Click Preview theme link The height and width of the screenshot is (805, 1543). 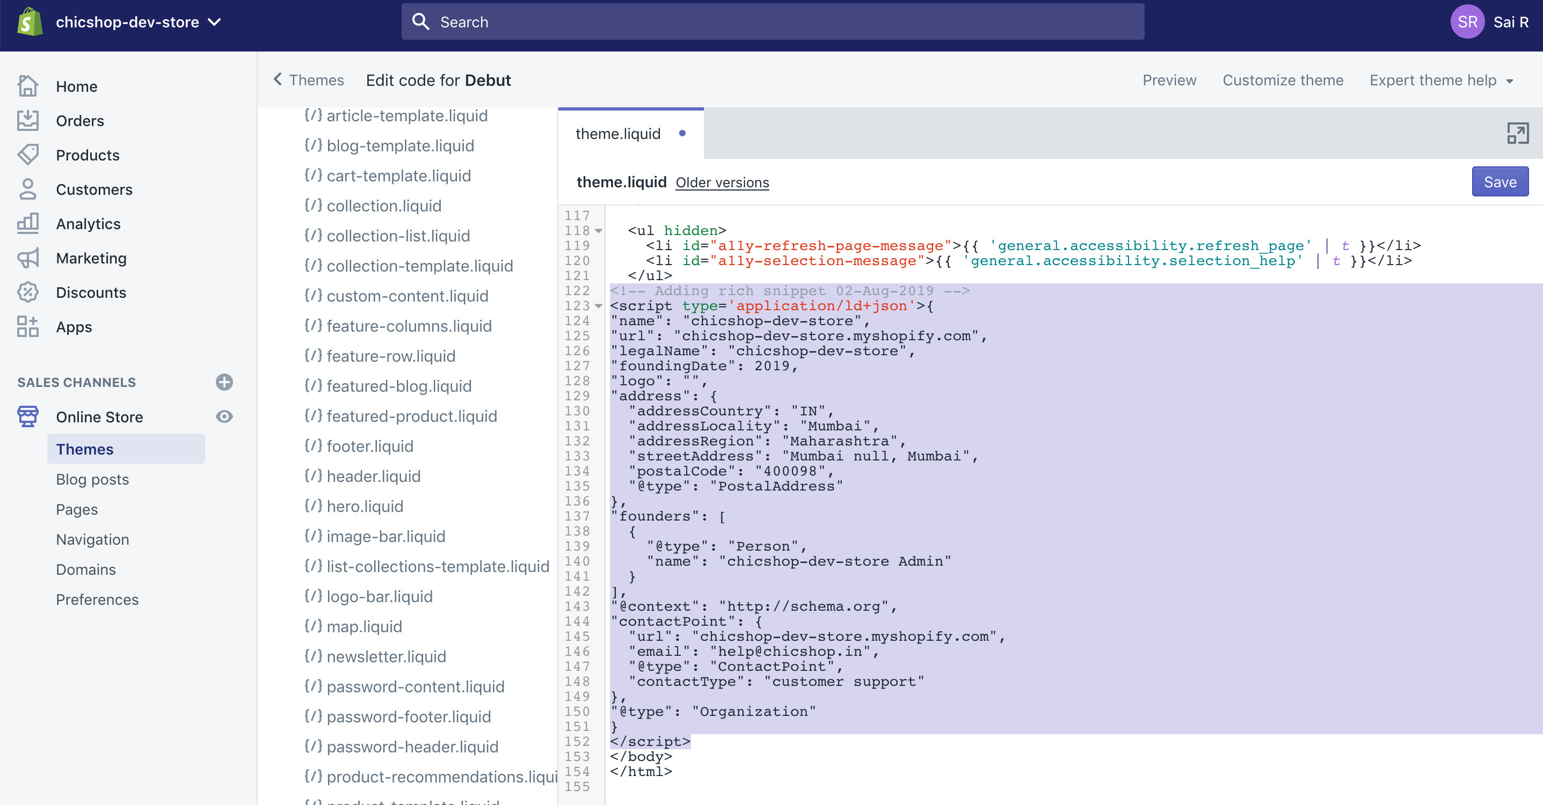coord(1169,79)
